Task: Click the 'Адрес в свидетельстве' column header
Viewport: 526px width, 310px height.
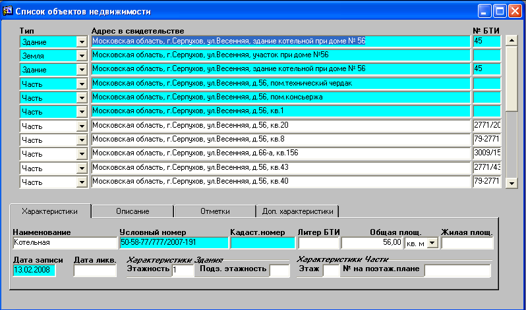Action: [x=138, y=31]
